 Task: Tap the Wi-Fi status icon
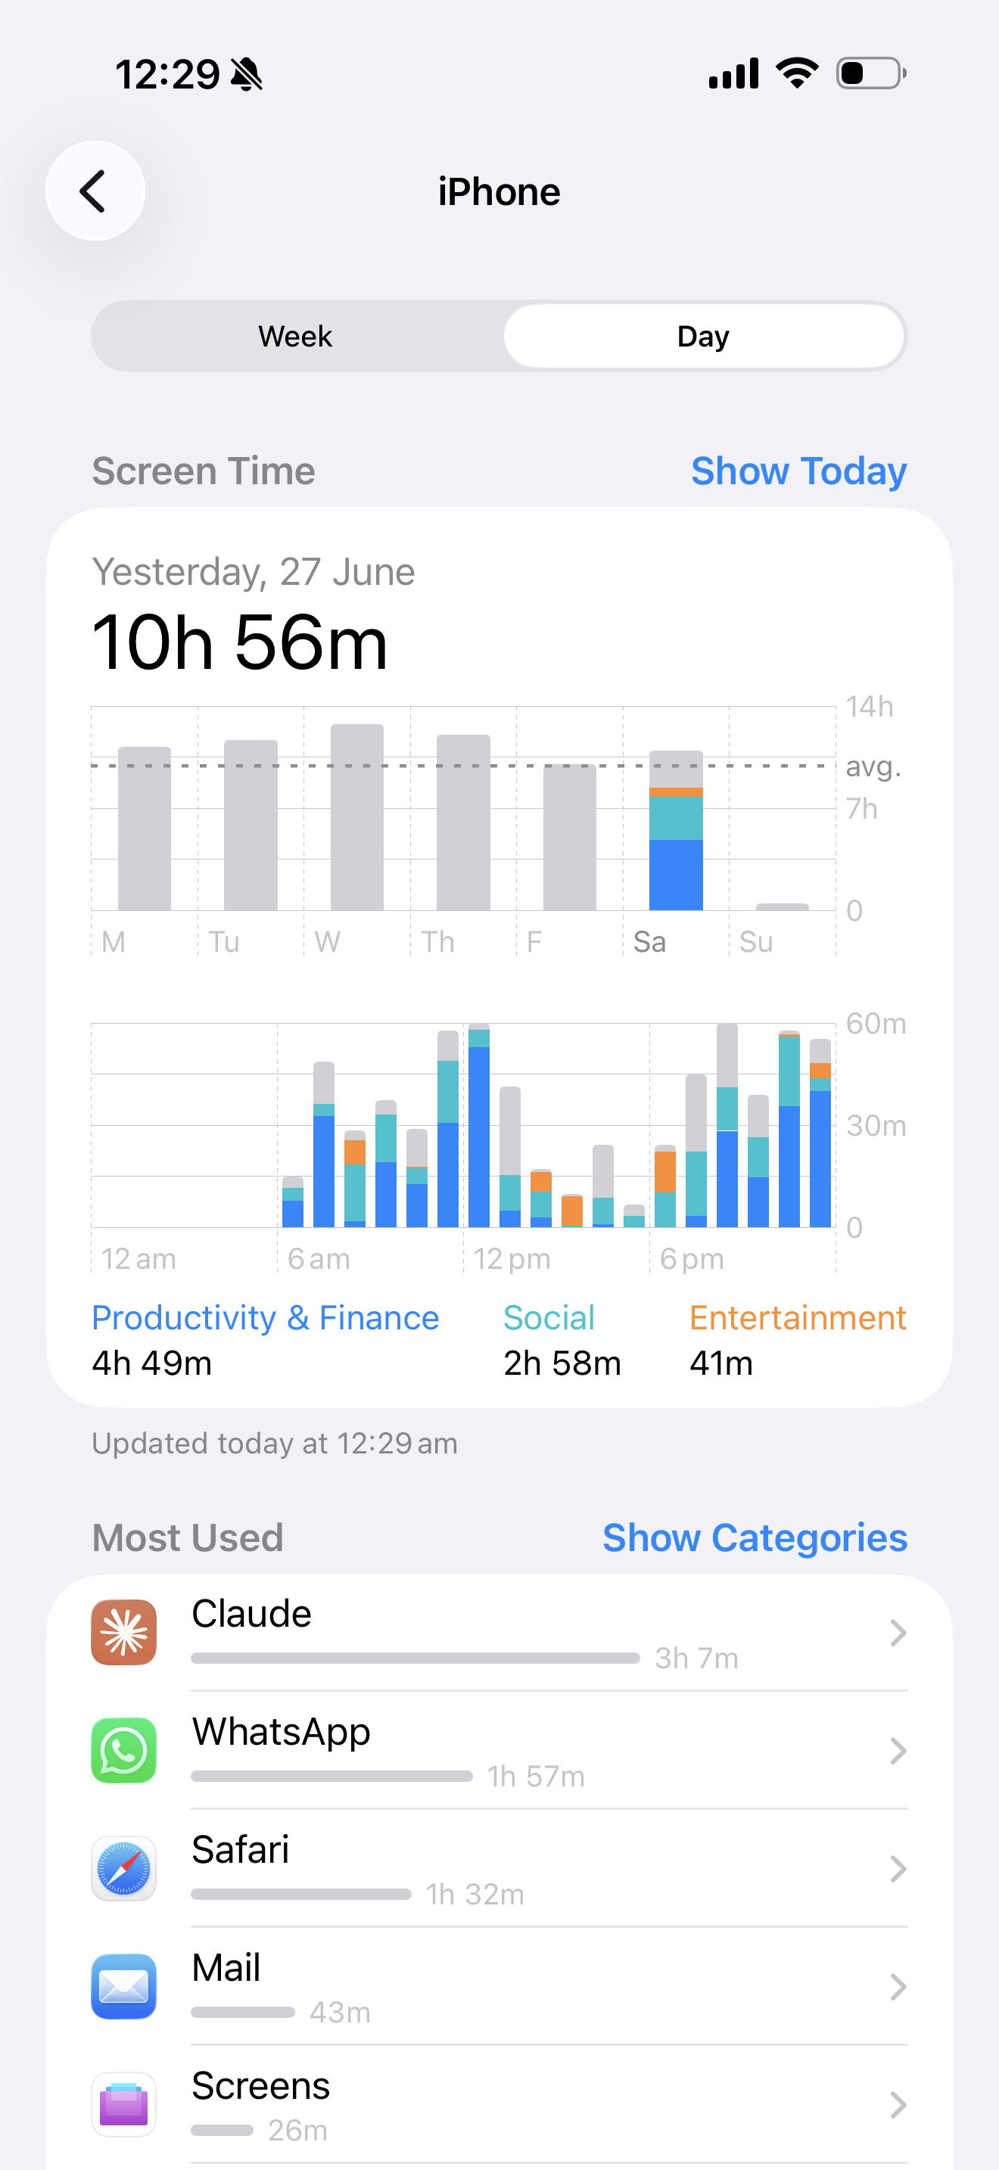797,73
